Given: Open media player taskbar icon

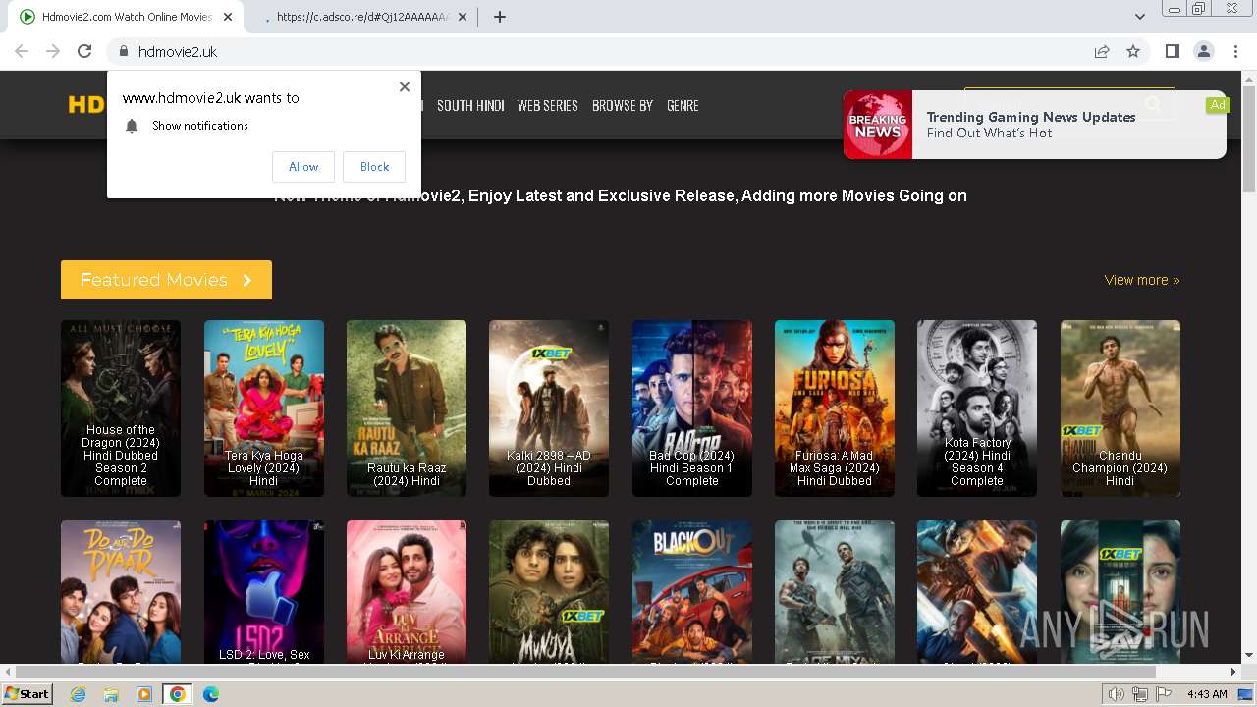Looking at the screenshot, I should click(x=144, y=694).
